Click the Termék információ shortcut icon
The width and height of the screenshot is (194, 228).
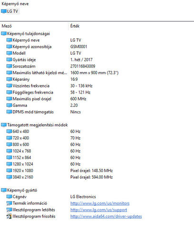click(x=9, y=203)
